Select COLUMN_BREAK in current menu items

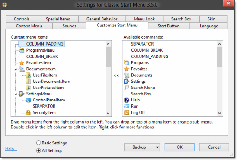(42, 56)
